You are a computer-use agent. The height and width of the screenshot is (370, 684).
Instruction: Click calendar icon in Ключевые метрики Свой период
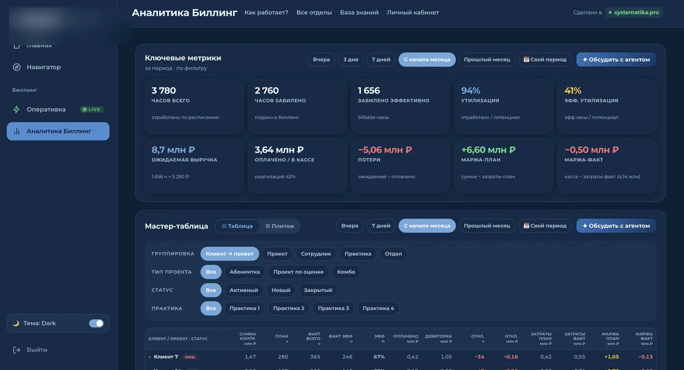pos(526,59)
